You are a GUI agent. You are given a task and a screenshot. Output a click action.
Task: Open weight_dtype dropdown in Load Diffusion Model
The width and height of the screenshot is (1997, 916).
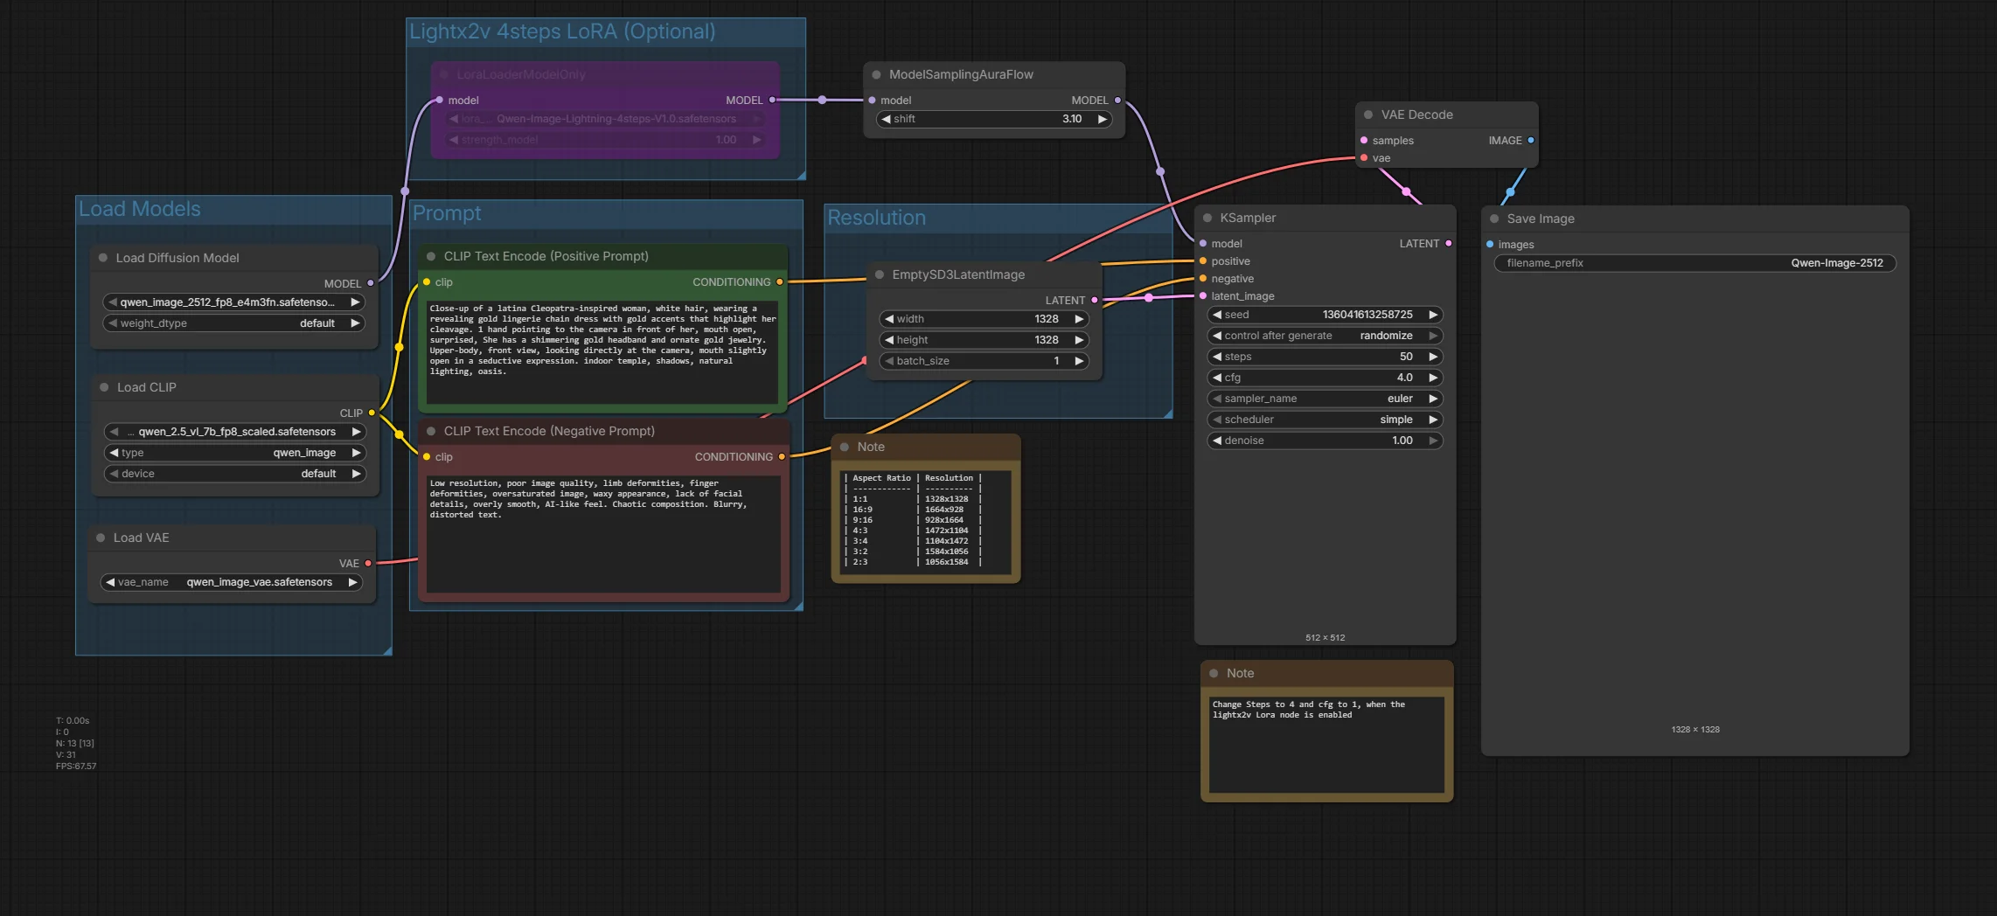[x=233, y=323]
